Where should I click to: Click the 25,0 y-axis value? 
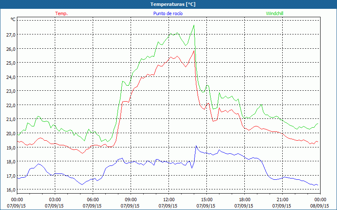(11, 63)
